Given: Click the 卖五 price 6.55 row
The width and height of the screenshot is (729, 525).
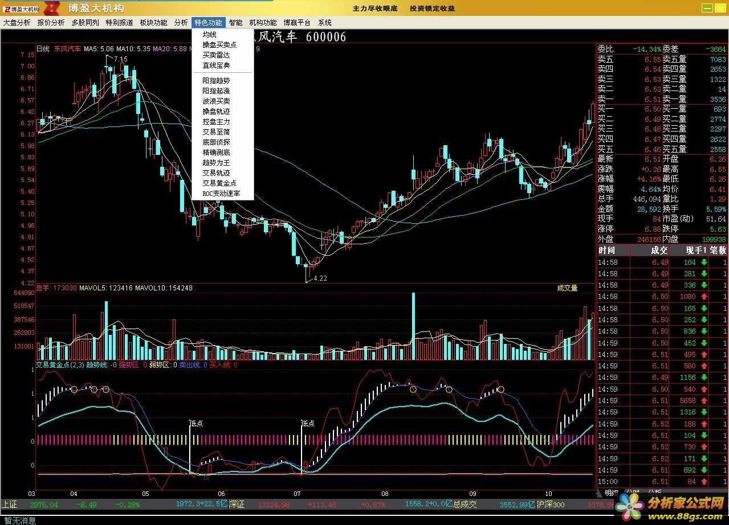Looking at the screenshot, I should pos(662,59).
